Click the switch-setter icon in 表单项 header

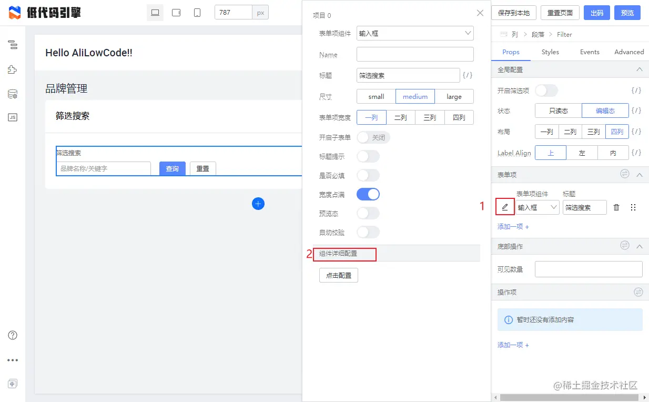(625, 174)
